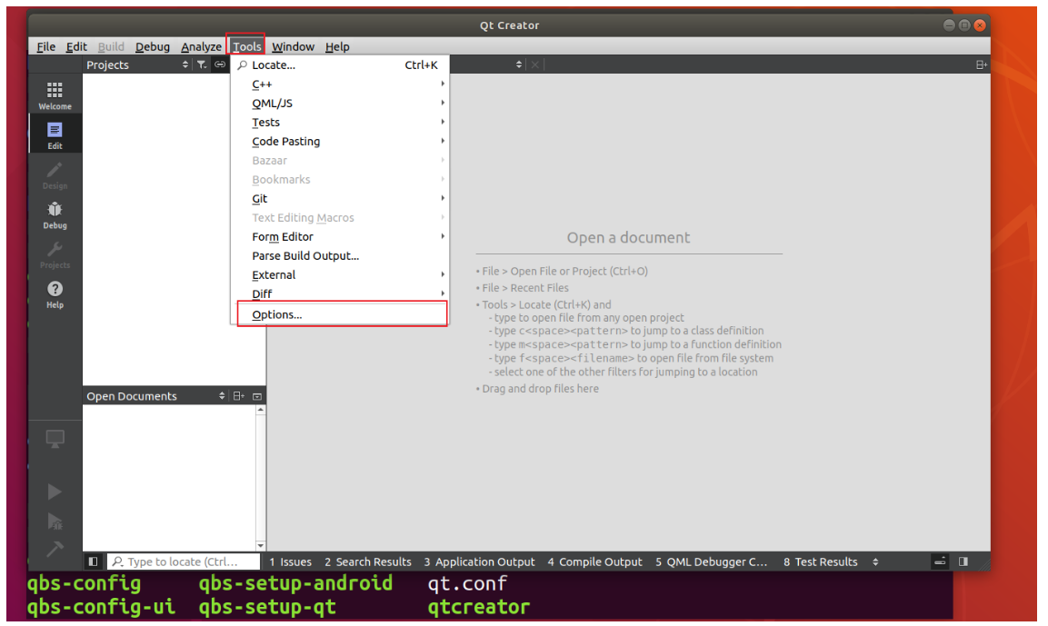The width and height of the screenshot is (1048, 626).
Task: Open Projects mode wrench icon
Action: pos(55,254)
